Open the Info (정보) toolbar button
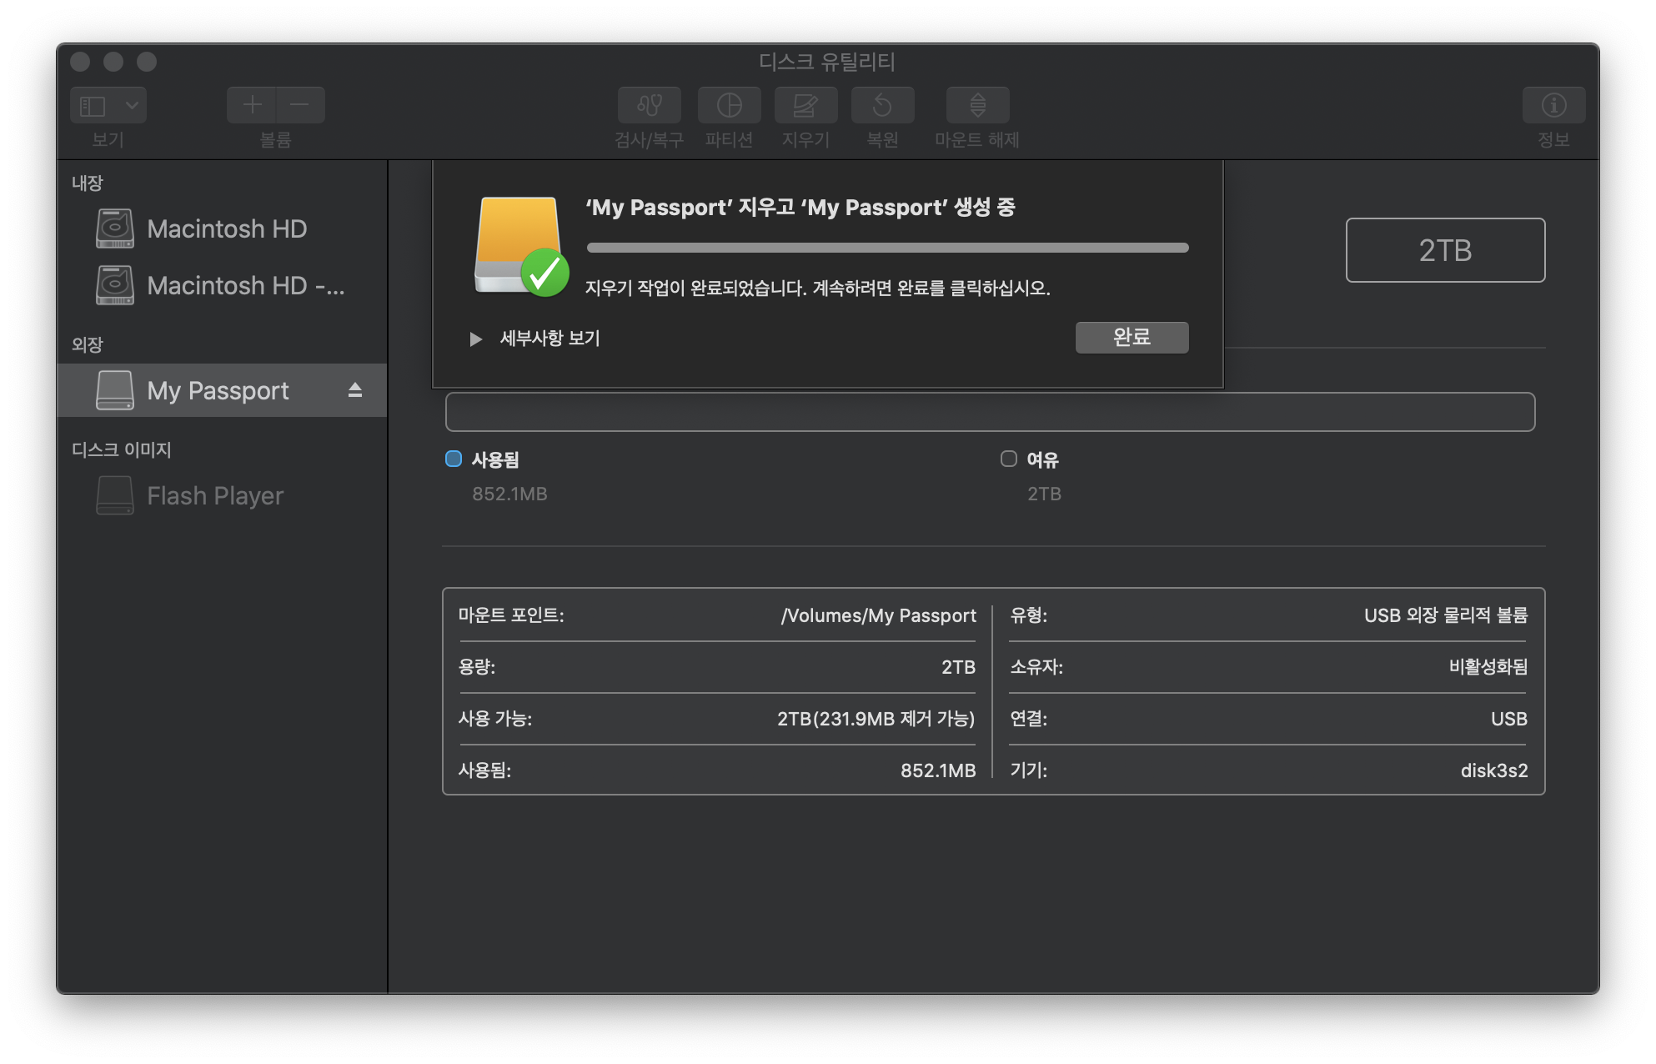Image resolution: width=1656 pixels, height=1064 pixels. click(x=1553, y=105)
